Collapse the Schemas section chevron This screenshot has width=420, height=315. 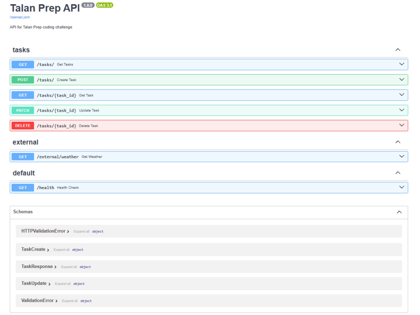tap(399, 212)
